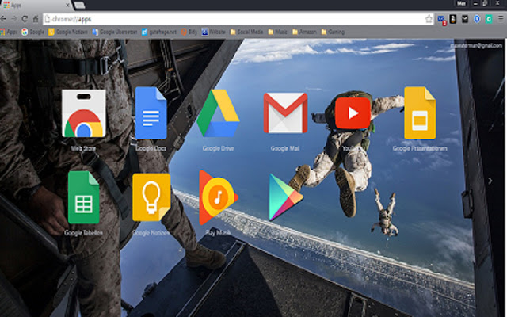507x317 pixels.
Task: Open Google Präsentationen slides app
Action: click(x=420, y=113)
